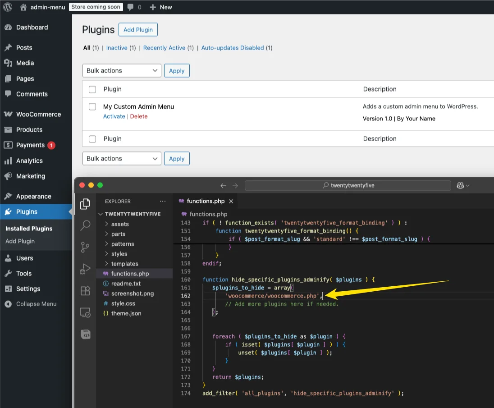Click the Posts pin icon
This screenshot has height=408, width=494.
click(8, 48)
